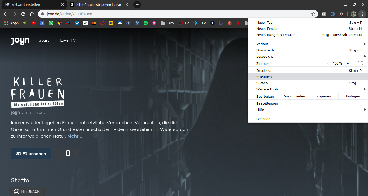Expand the Lesezeichen submenu
This screenshot has width=368, height=196.
coord(308,56)
